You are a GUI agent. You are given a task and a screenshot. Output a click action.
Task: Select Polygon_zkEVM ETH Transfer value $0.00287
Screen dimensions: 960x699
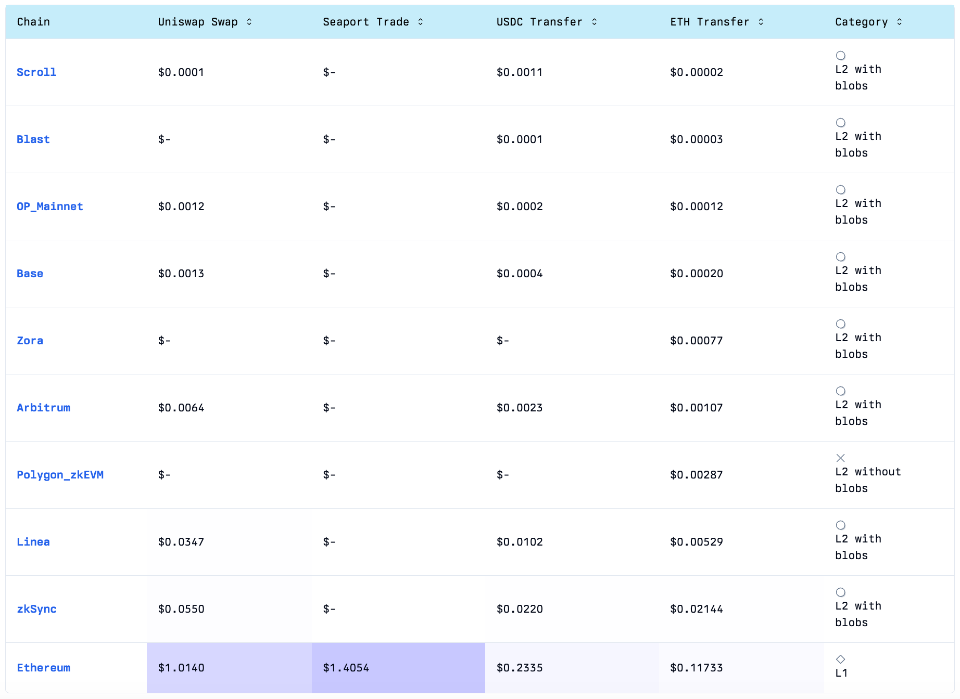pyautogui.click(x=697, y=475)
